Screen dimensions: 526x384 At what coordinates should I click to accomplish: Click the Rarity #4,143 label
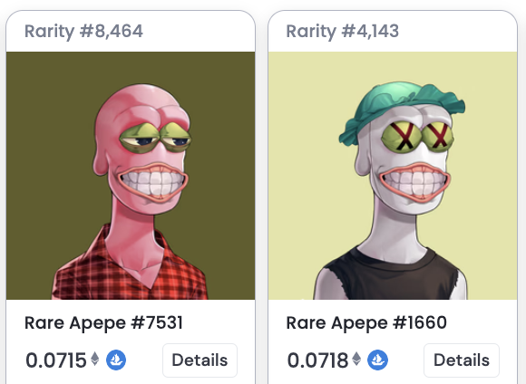(x=343, y=31)
